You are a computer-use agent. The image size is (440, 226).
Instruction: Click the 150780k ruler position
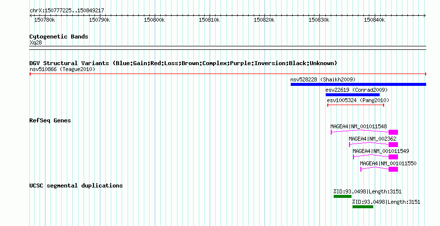44,20
